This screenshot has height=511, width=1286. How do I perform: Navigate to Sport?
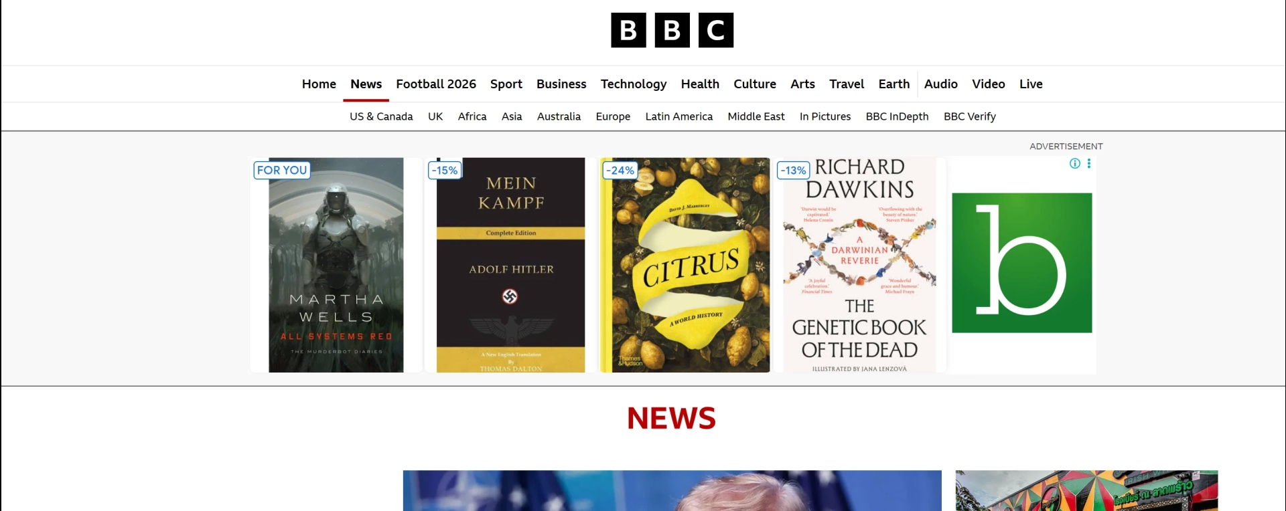click(x=506, y=84)
